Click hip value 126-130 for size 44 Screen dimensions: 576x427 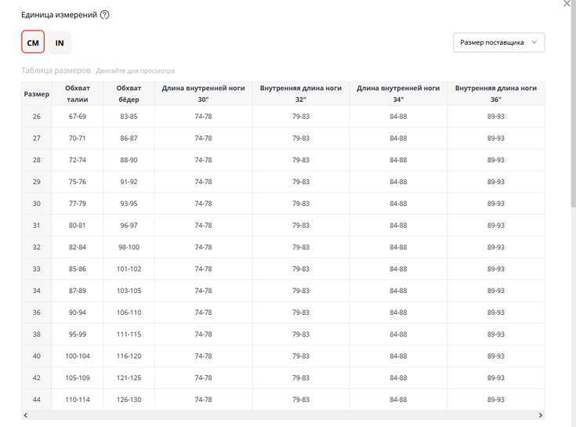coord(129,400)
